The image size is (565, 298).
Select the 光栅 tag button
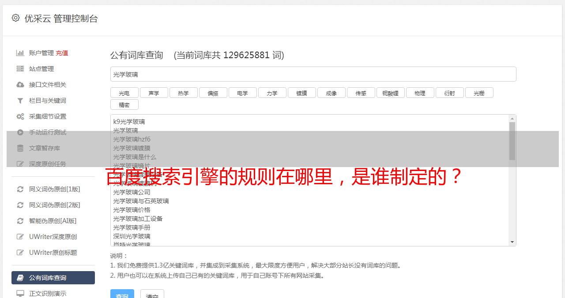pos(479,93)
